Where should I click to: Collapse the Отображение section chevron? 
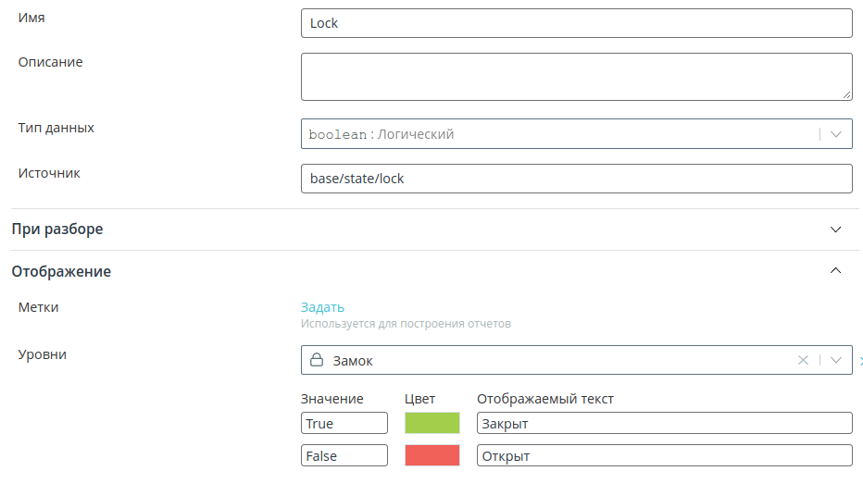(835, 270)
